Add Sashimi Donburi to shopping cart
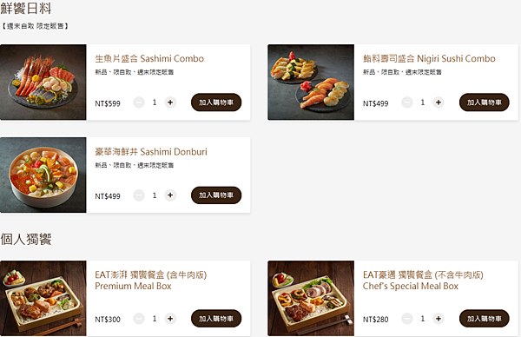The width and height of the screenshot is (521, 337). click(x=216, y=195)
